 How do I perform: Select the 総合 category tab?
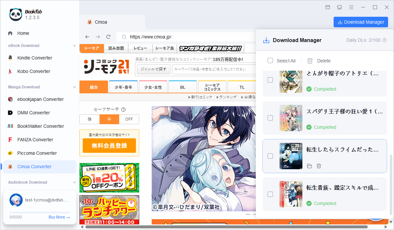point(94,87)
